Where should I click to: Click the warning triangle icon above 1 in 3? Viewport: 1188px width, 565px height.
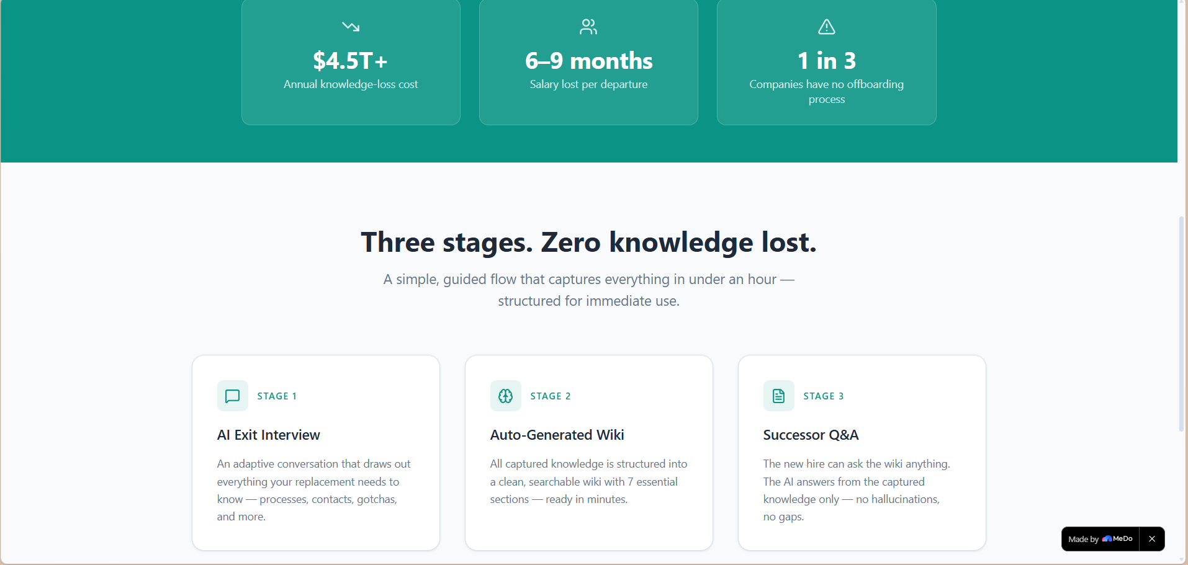pos(826,27)
